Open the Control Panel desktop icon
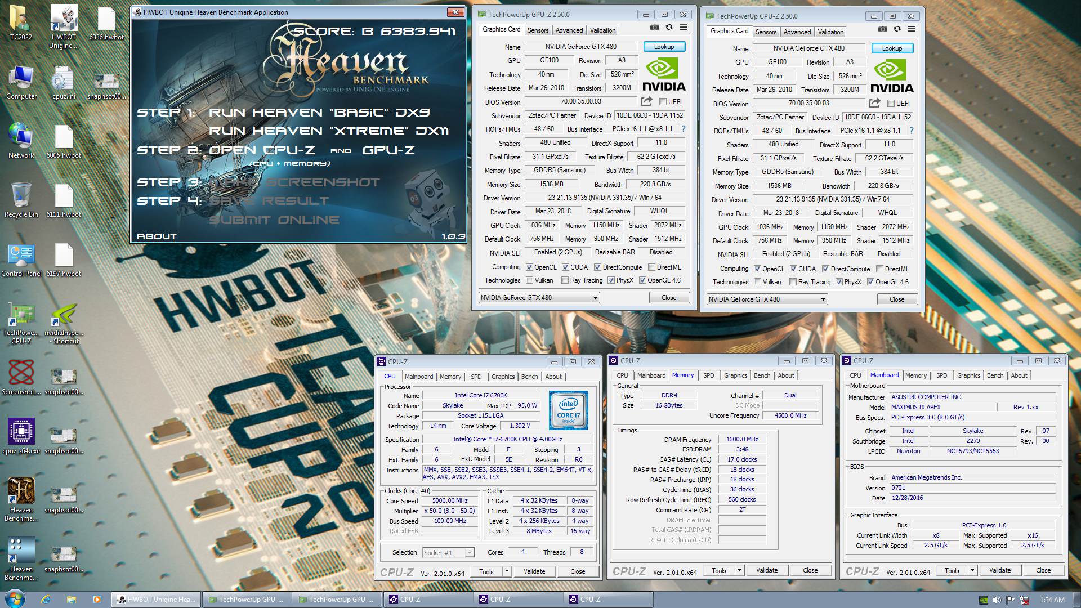1081x608 pixels. [21, 259]
